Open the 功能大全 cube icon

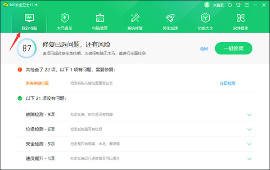tap(205, 18)
